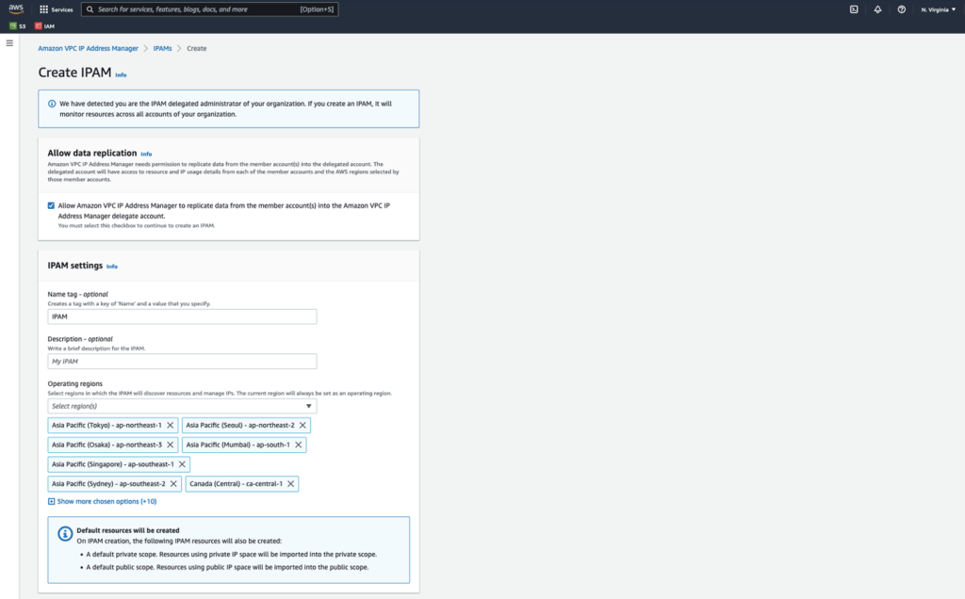The image size is (965, 599).
Task: Open the AWS home logo
Action: [x=16, y=8]
